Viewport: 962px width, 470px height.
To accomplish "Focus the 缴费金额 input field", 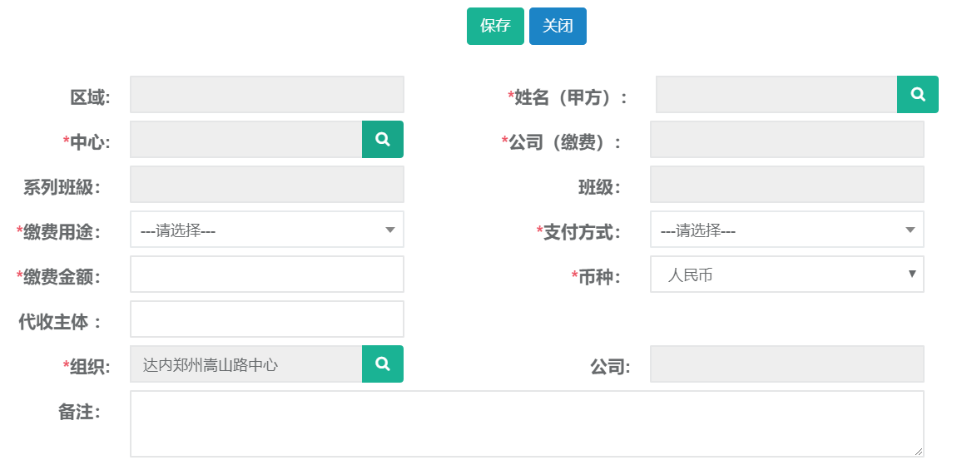I will tap(266, 275).
